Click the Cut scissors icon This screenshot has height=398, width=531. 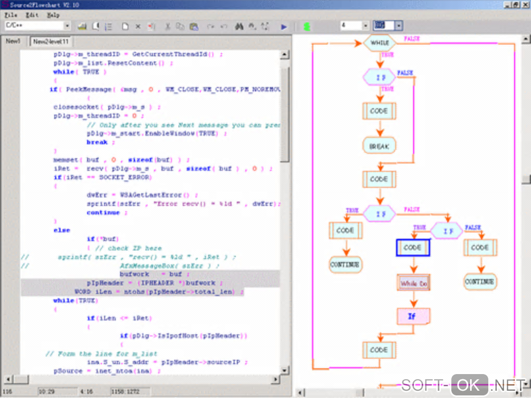168,26
